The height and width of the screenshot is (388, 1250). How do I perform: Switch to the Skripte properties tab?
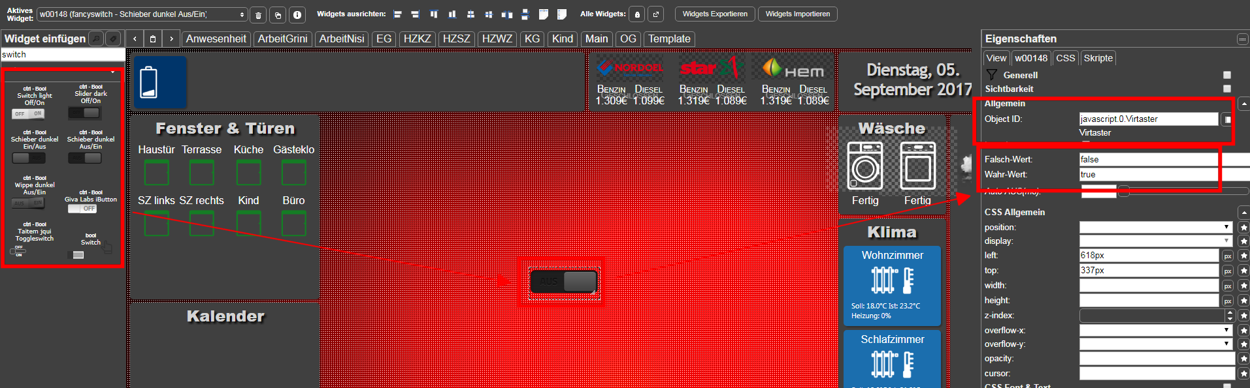[x=1098, y=58]
